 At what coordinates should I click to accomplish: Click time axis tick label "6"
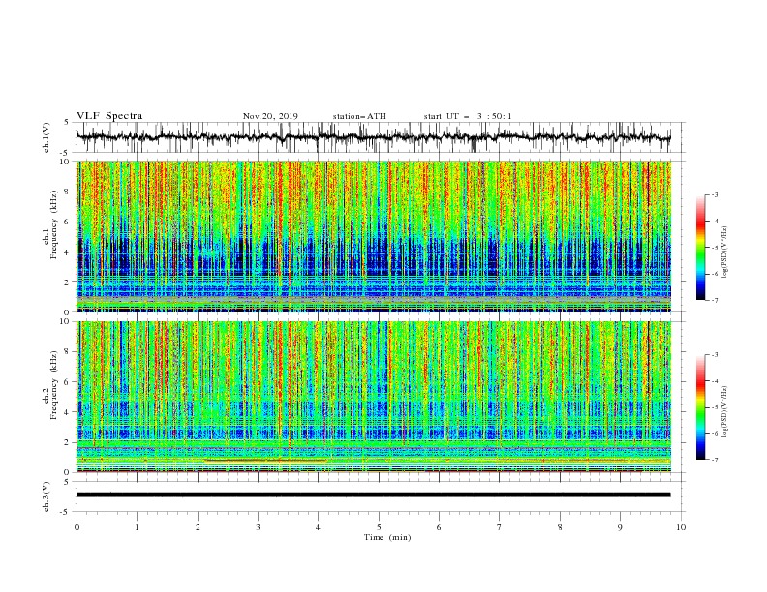click(439, 527)
